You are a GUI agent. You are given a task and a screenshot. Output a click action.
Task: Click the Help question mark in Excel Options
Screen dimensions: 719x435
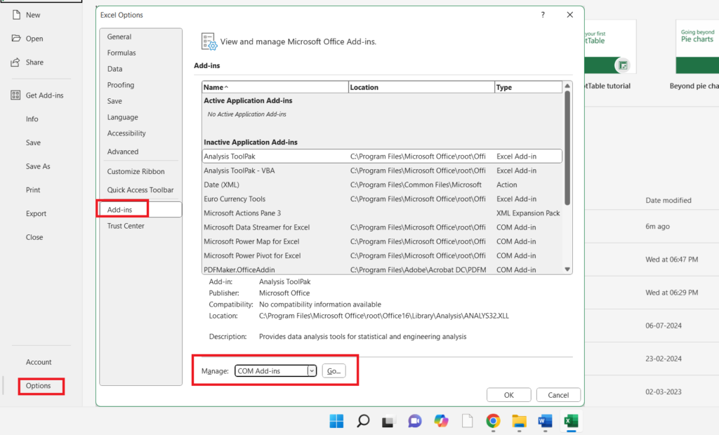coord(543,15)
